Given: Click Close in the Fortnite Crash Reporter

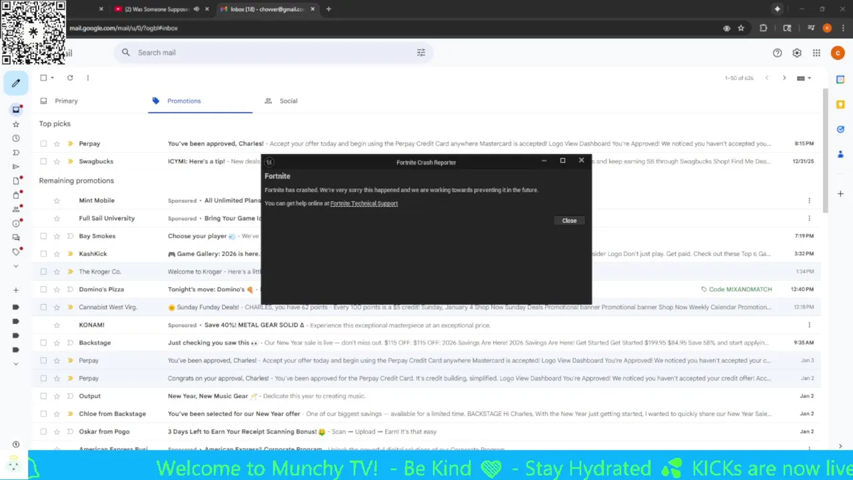Looking at the screenshot, I should (569, 221).
